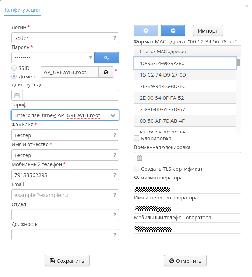Enable the Блокировка checkbox
The height and width of the screenshot is (277, 252).
(137, 138)
